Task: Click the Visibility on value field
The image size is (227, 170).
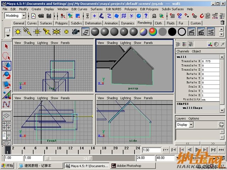Action: point(210,100)
